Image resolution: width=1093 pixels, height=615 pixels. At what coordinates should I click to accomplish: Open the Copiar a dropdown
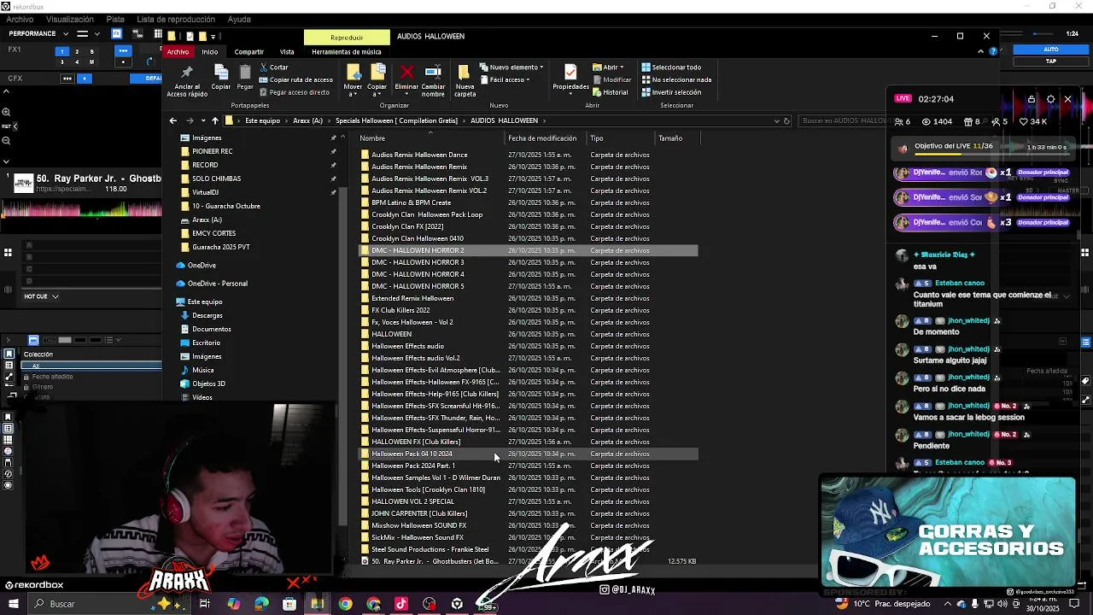click(x=377, y=81)
